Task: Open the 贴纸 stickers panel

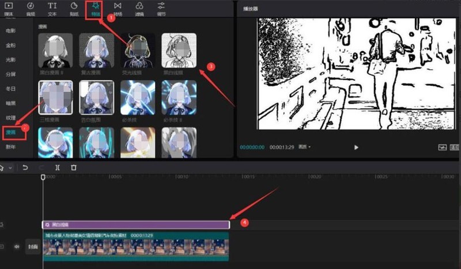Action: click(x=74, y=9)
